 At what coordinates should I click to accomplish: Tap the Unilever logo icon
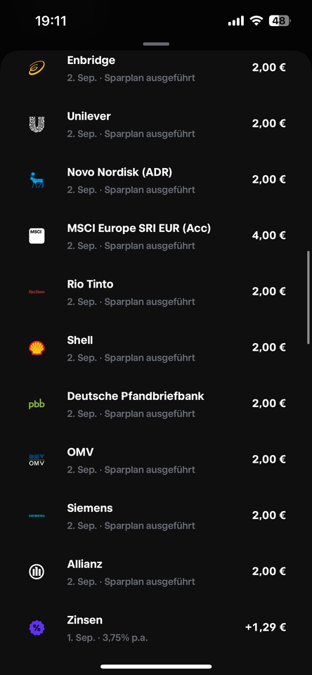37,124
